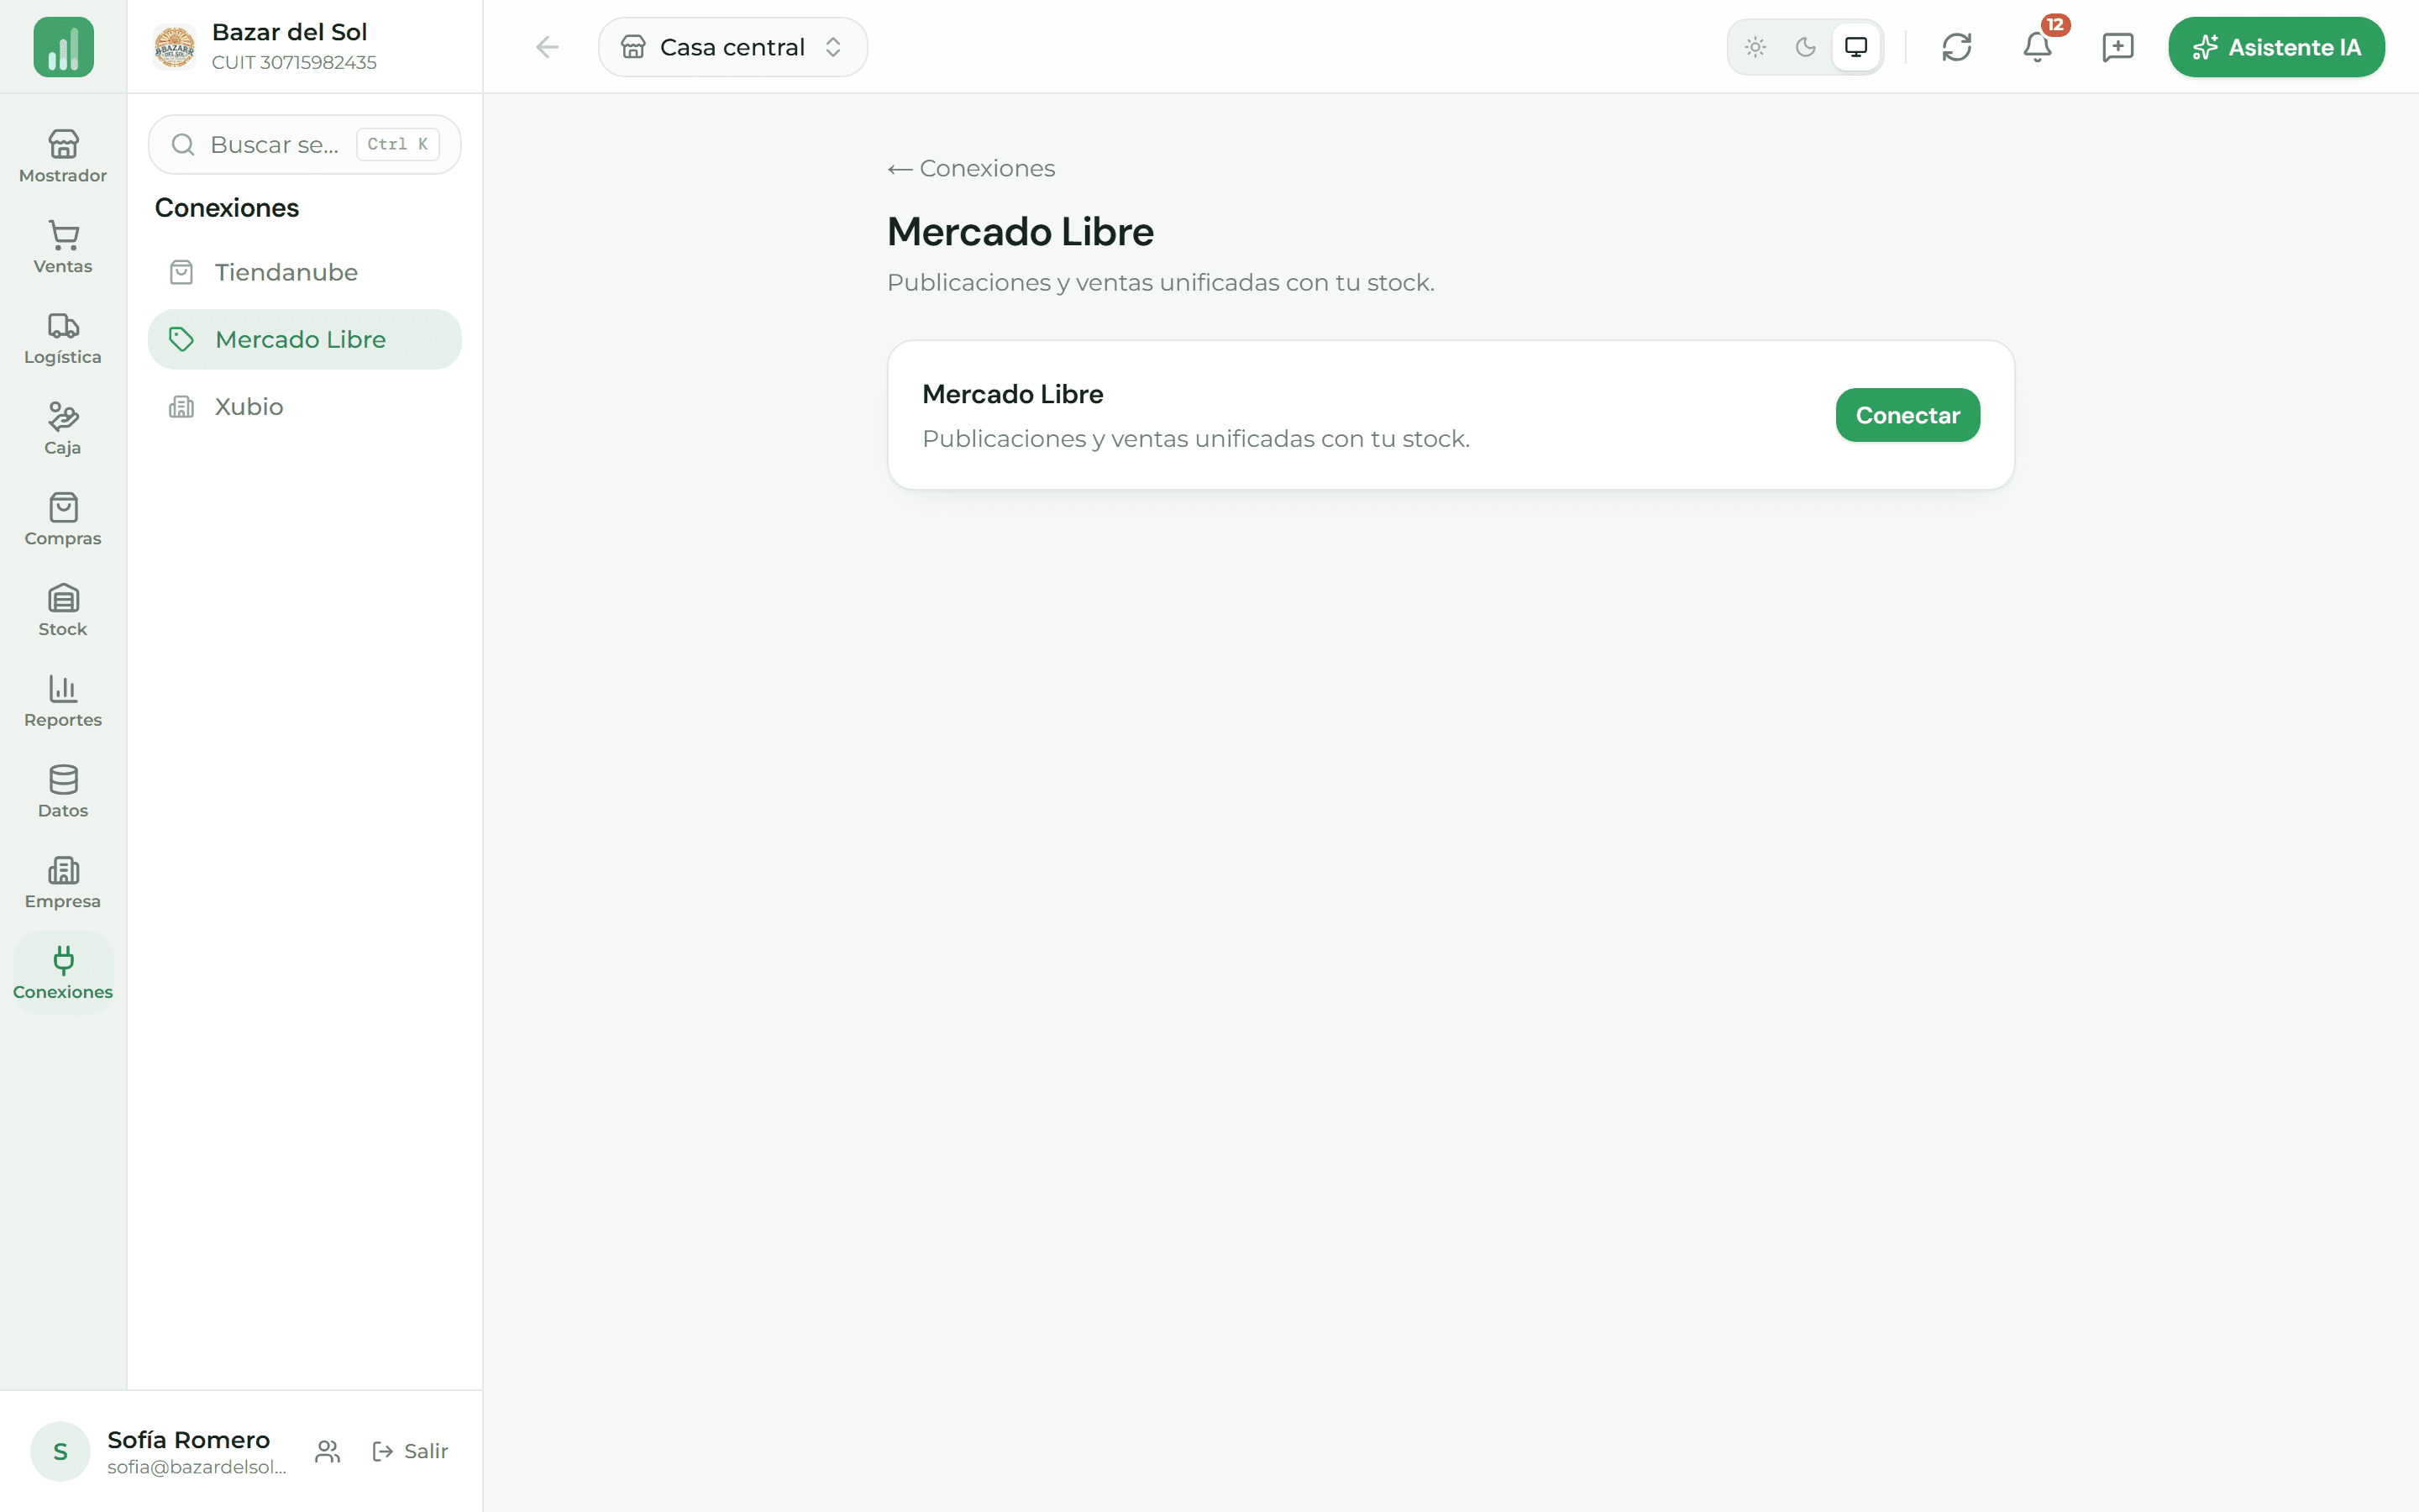The width and height of the screenshot is (2419, 1512).
Task: Open the Caja section
Action: tap(63, 429)
